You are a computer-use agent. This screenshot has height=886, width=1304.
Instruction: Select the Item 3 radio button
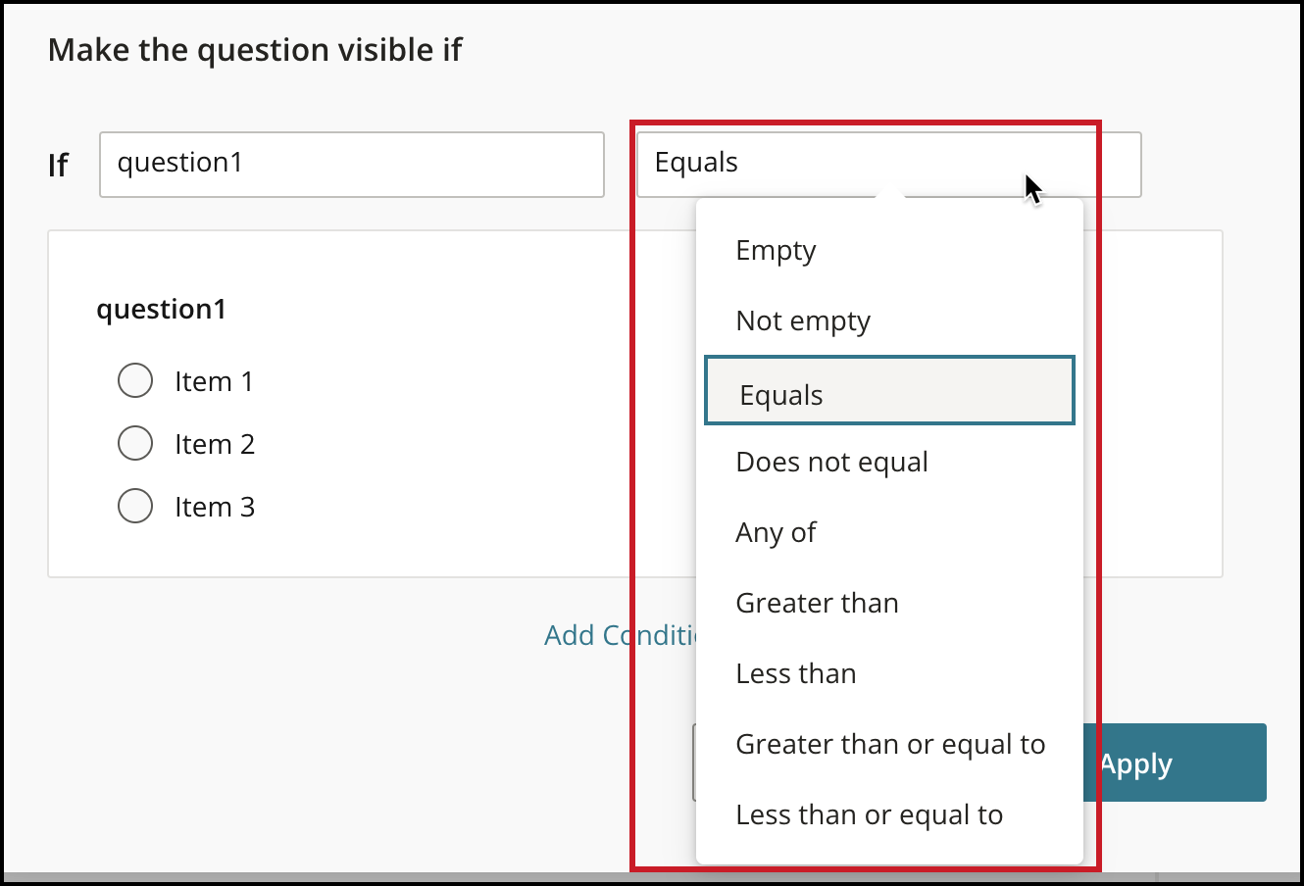click(135, 506)
